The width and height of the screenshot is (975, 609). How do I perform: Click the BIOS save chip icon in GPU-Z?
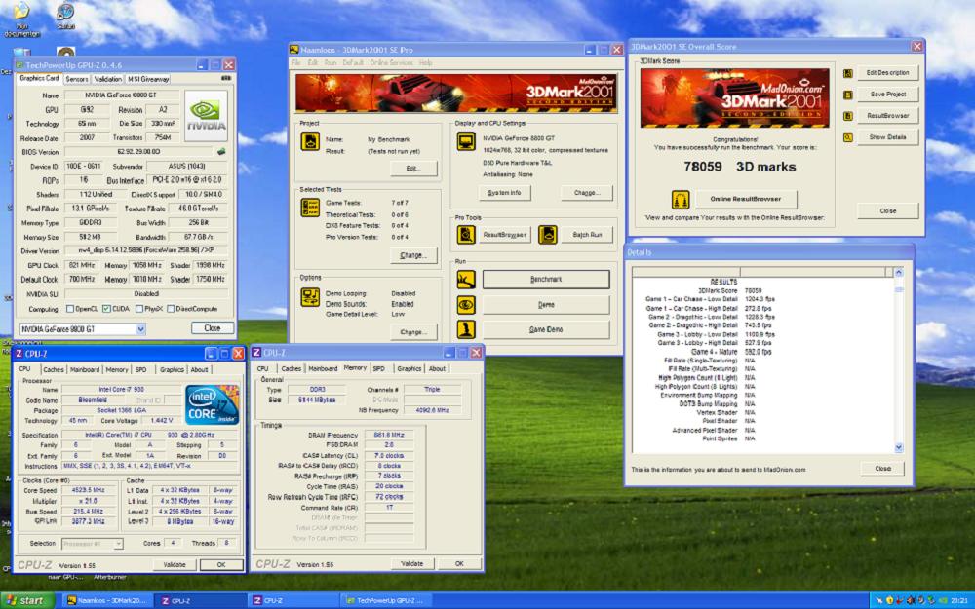pyautogui.click(x=221, y=152)
